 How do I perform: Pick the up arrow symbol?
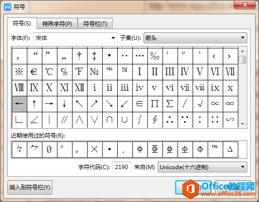[x=34, y=104]
